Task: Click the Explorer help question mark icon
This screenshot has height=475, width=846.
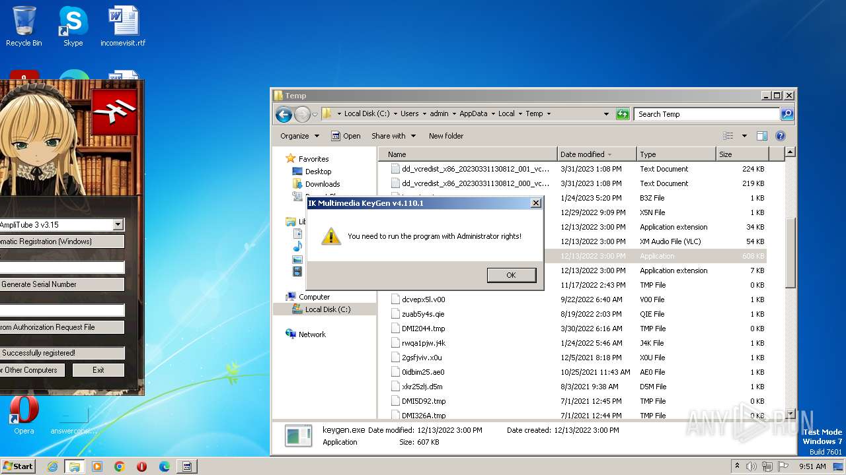Action: (780, 136)
